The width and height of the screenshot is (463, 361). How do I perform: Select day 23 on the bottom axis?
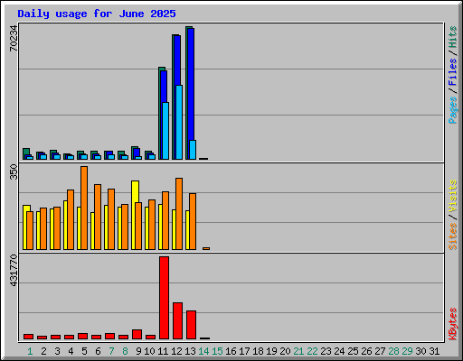pos(326,351)
